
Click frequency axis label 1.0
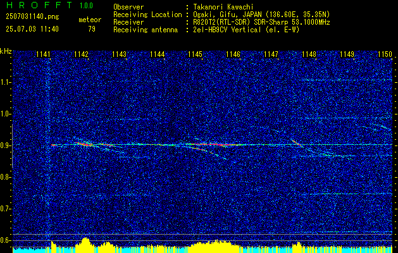pos(6,114)
